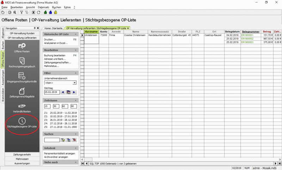The image size is (282, 170).
Task: Click Analysieren in Excel...
Action: click(56, 43)
